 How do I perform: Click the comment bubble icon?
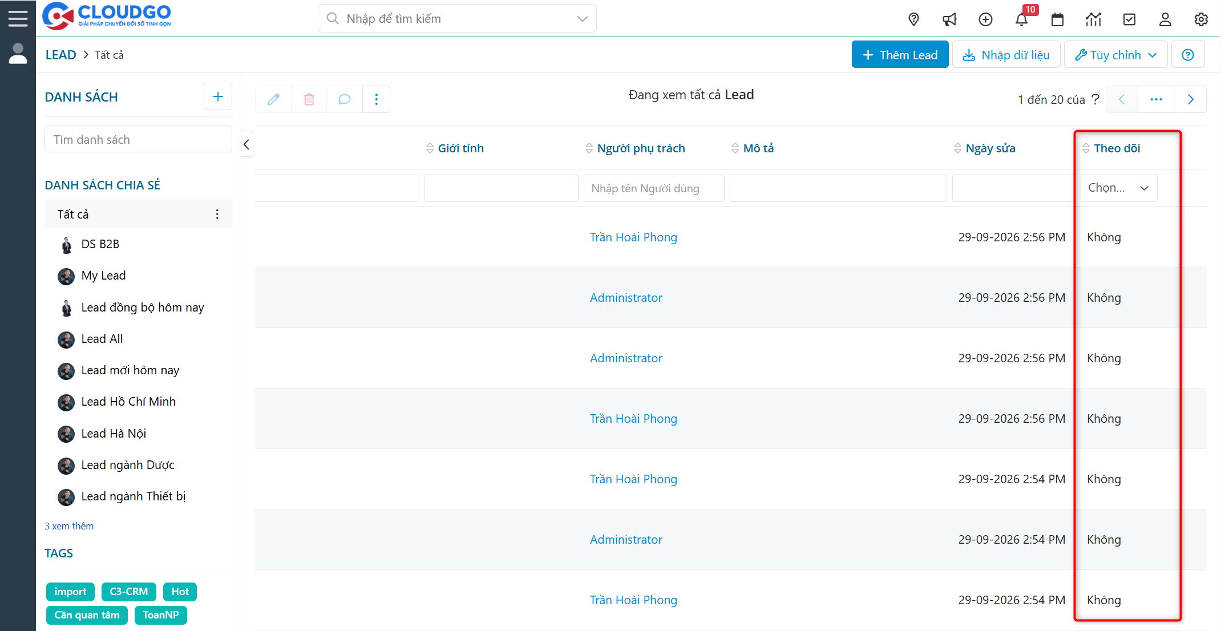point(344,99)
